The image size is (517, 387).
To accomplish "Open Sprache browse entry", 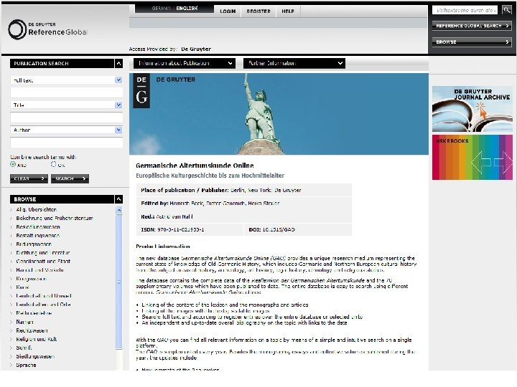I will pos(26,365).
